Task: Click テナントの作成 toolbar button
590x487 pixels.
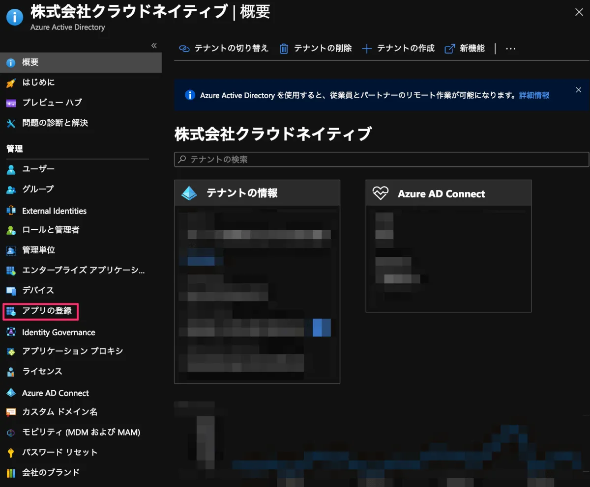Action: pos(398,48)
